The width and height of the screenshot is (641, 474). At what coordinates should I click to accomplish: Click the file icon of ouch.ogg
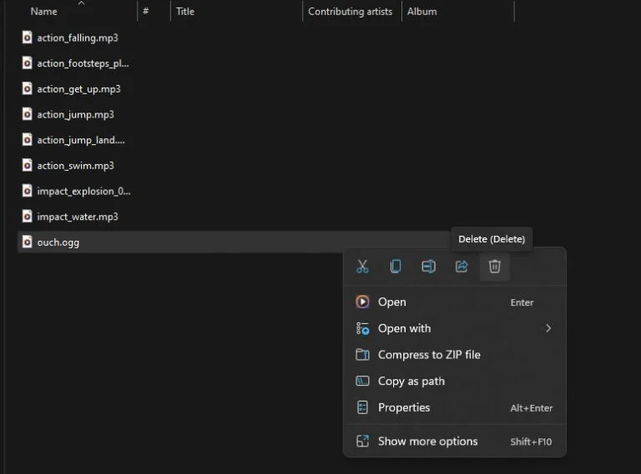27,242
